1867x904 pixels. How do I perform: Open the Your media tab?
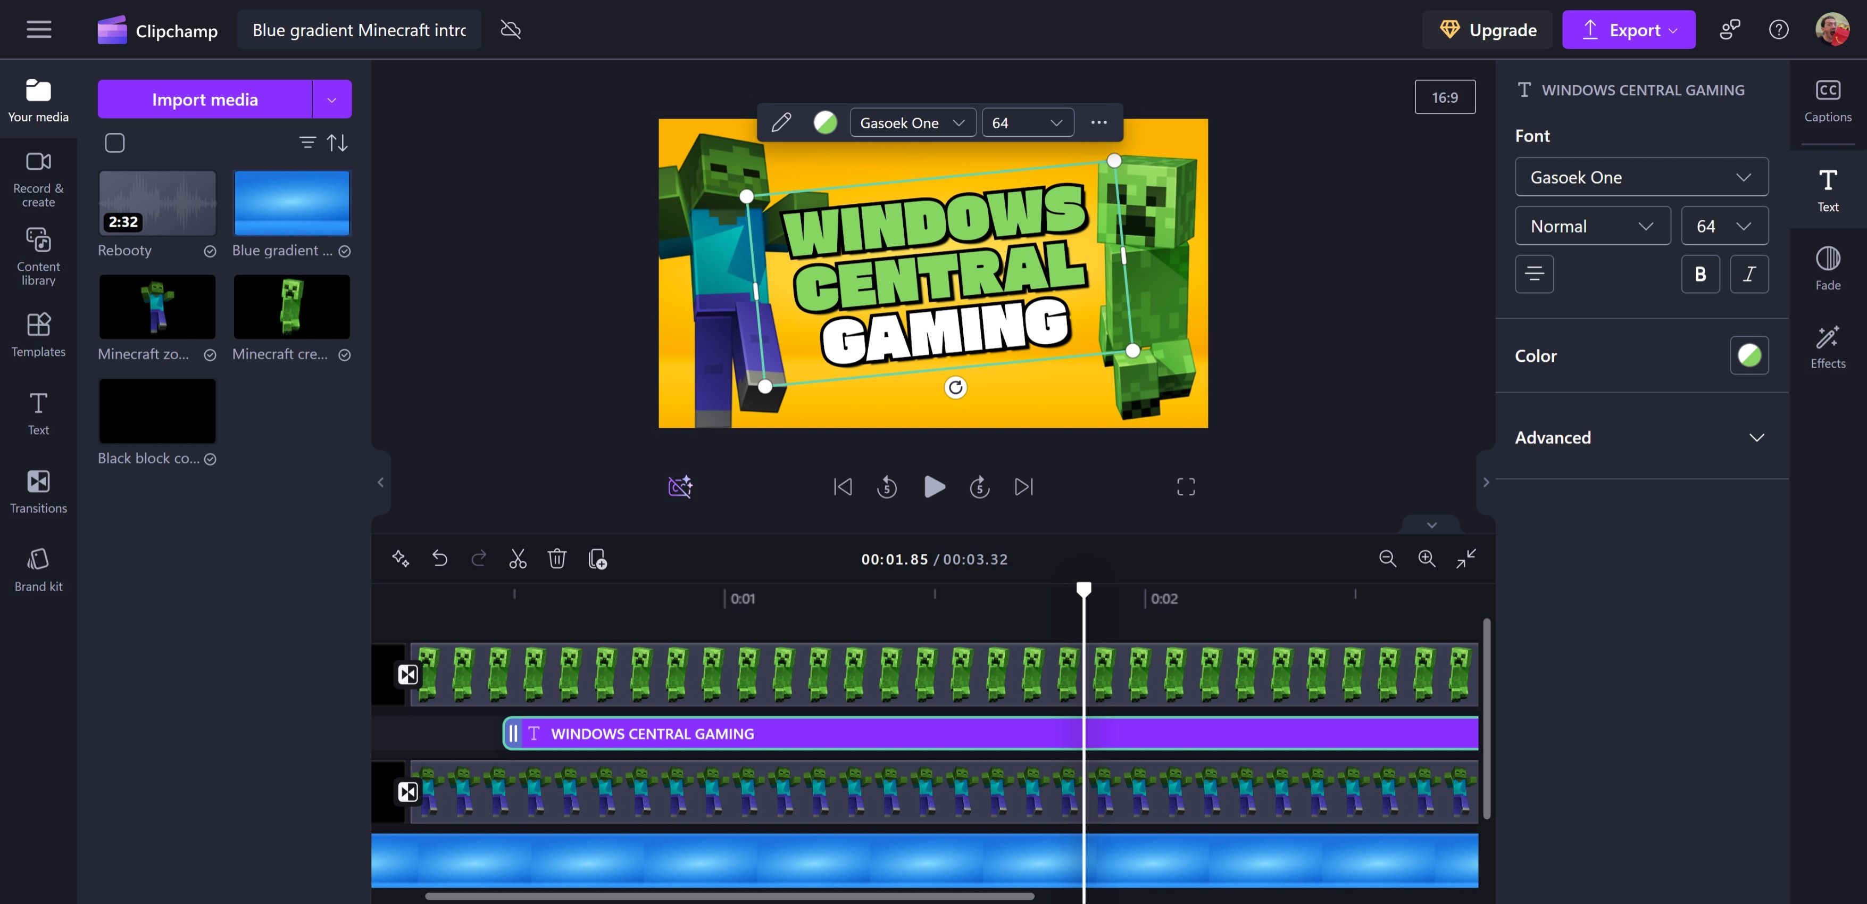[x=38, y=100]
